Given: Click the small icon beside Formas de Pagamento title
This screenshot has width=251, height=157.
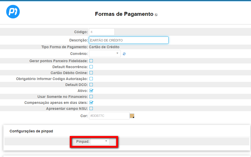Looking at the screenshot, I should pyautogui.click(x=156, y=15).
